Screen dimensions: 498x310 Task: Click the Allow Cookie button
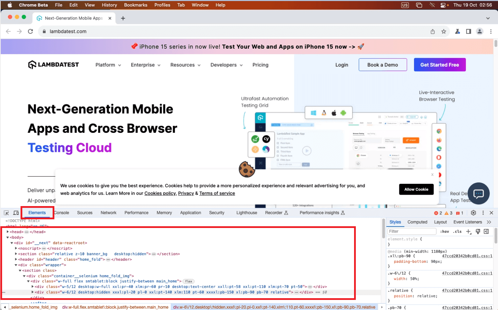(416, 189)
